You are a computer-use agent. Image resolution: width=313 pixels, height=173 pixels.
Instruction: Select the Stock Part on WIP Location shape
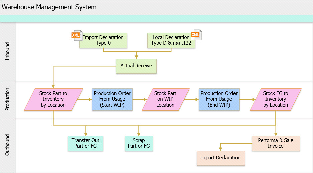point(165,99)
